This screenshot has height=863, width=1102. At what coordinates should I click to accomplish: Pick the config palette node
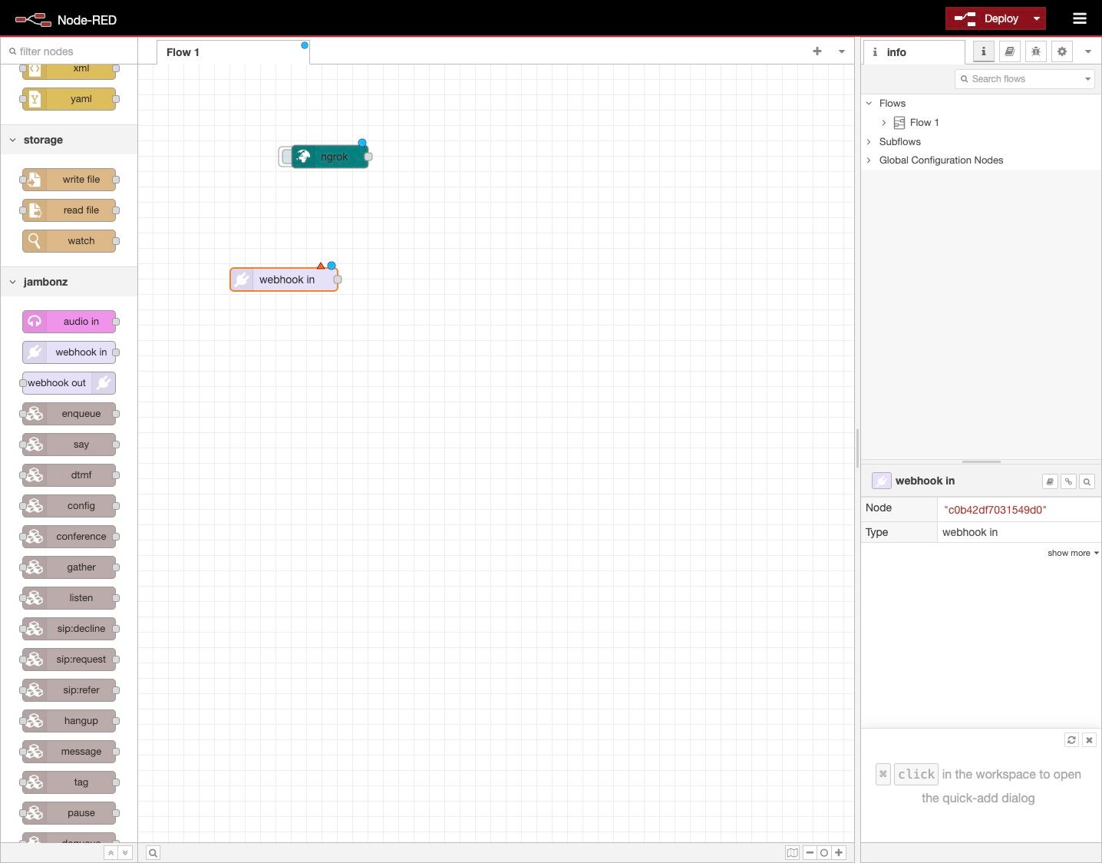(x=69, y=506)
